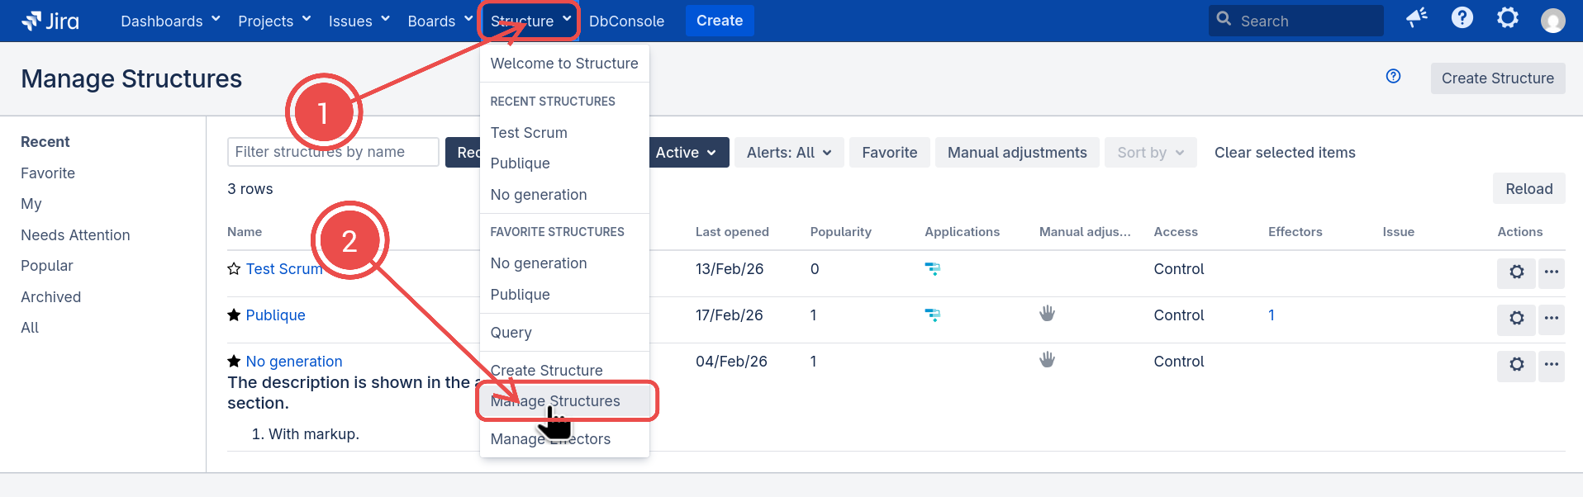Select Archived in the sidebar
The height and width of the screenshot is (497, 1583).
50,297
